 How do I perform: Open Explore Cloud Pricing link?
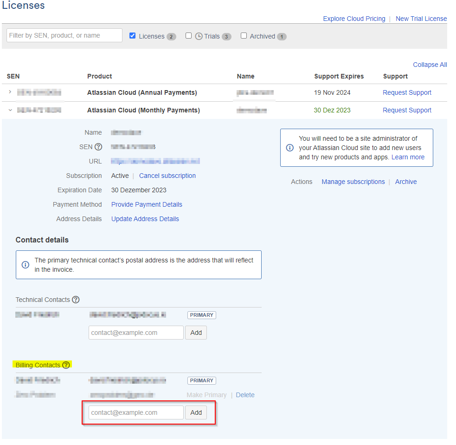[354, 19]
